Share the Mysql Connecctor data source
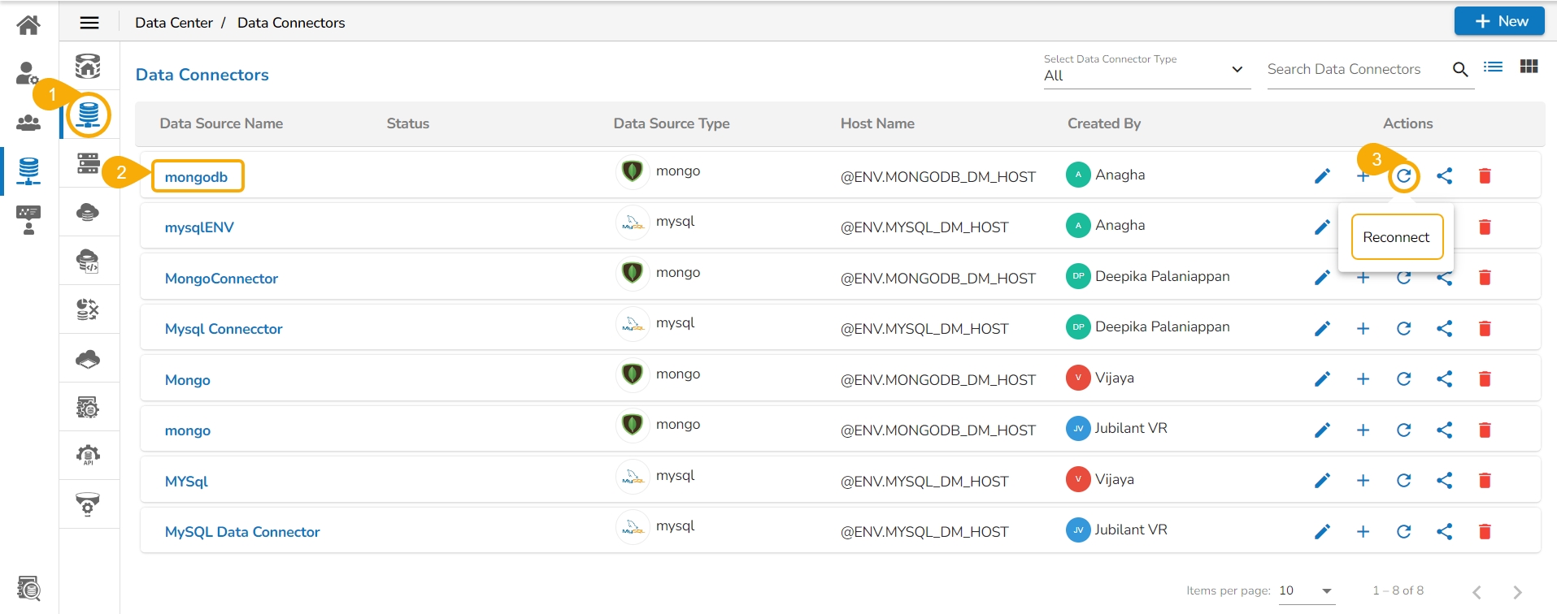Screen dimensions: 1557x614 [x=1444, y=329]
